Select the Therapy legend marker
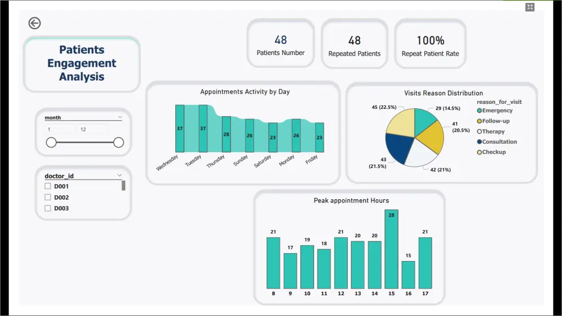 coord(479,131)
